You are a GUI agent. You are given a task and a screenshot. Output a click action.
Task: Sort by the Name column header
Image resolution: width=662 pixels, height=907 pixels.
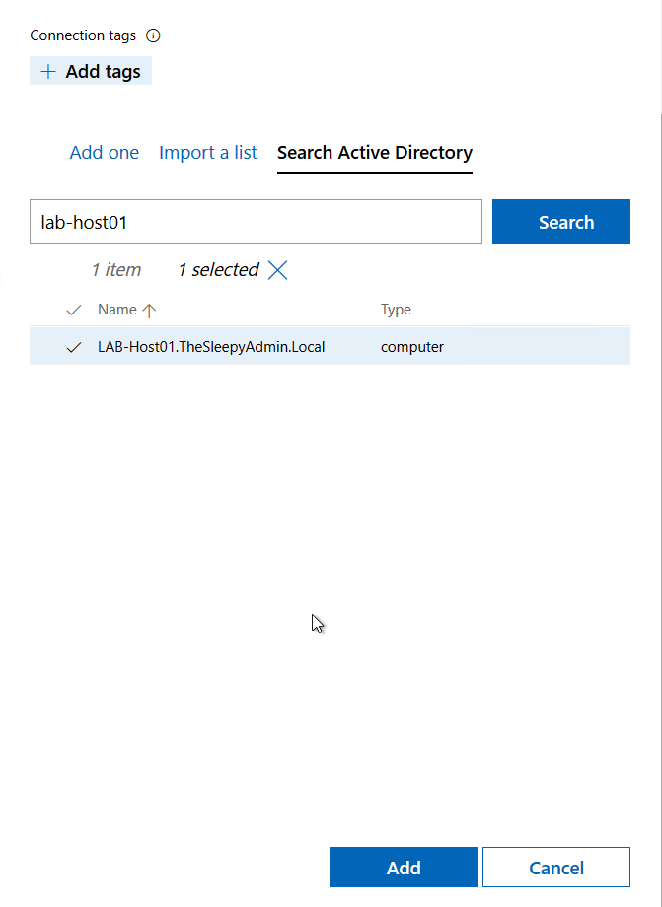[117, 310]
